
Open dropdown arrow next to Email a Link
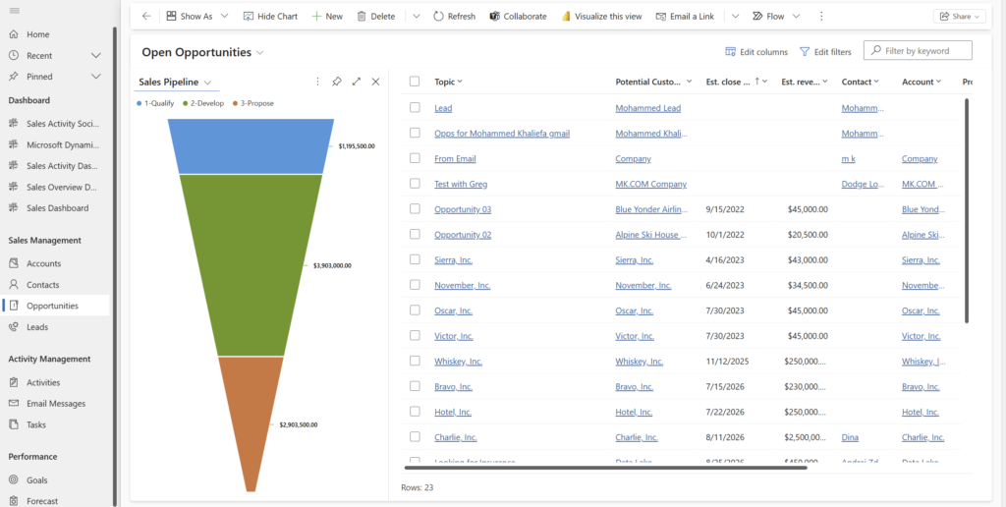point(735,16)
